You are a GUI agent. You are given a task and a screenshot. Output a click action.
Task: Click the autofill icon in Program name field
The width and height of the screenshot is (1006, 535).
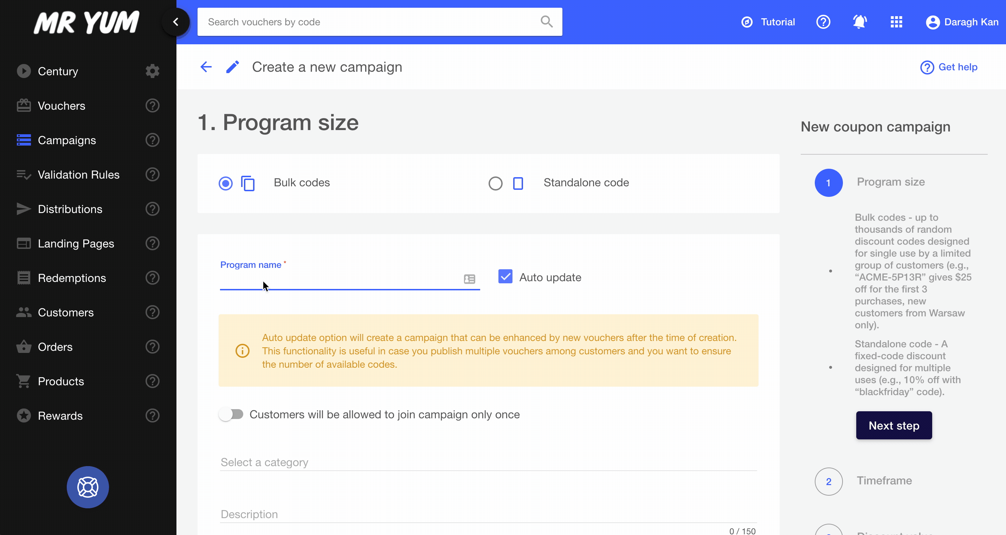[469, 279]
